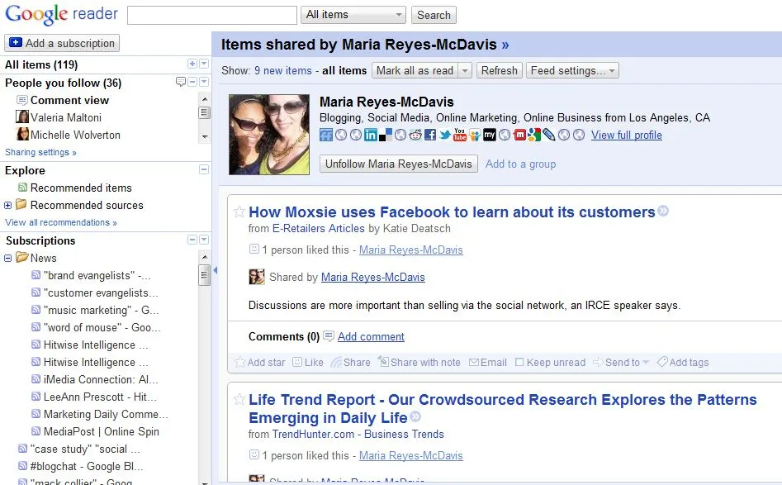Image resolution: width=782 pixels, height=485 pixels.
Task: Collapse the News folder tree
Action: (8, 258)
